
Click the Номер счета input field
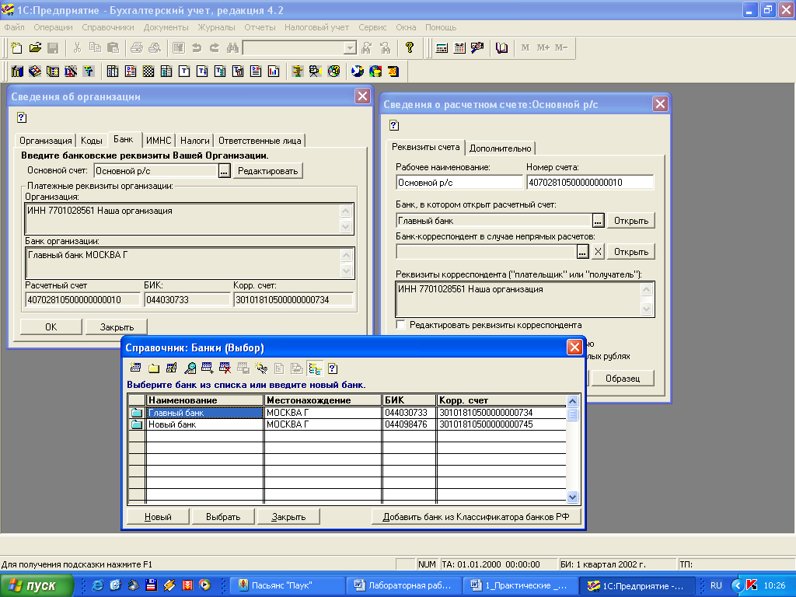point(590,182)
